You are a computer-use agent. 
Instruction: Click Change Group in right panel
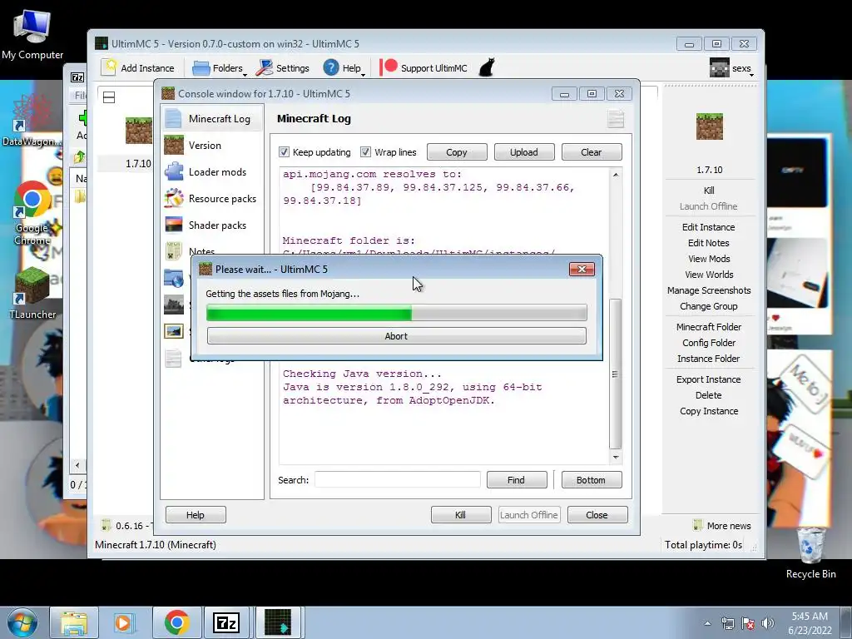[709, 306]
